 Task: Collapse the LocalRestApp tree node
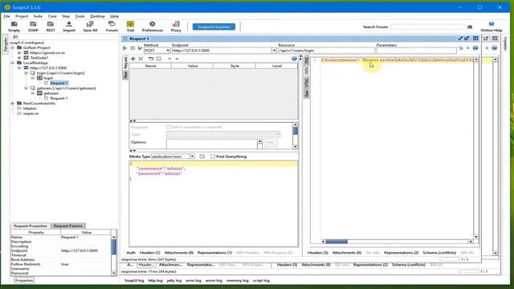[13, 63]
